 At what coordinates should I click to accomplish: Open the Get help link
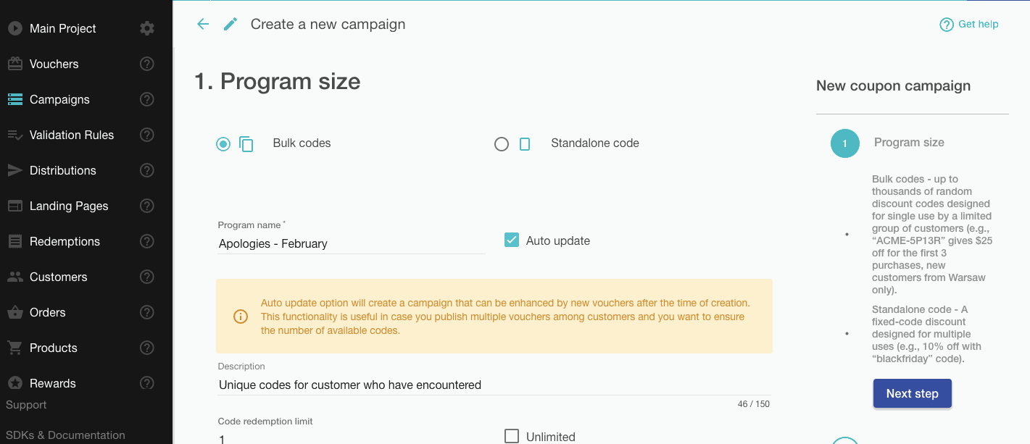pyautogui.click(x=969, y=24)
